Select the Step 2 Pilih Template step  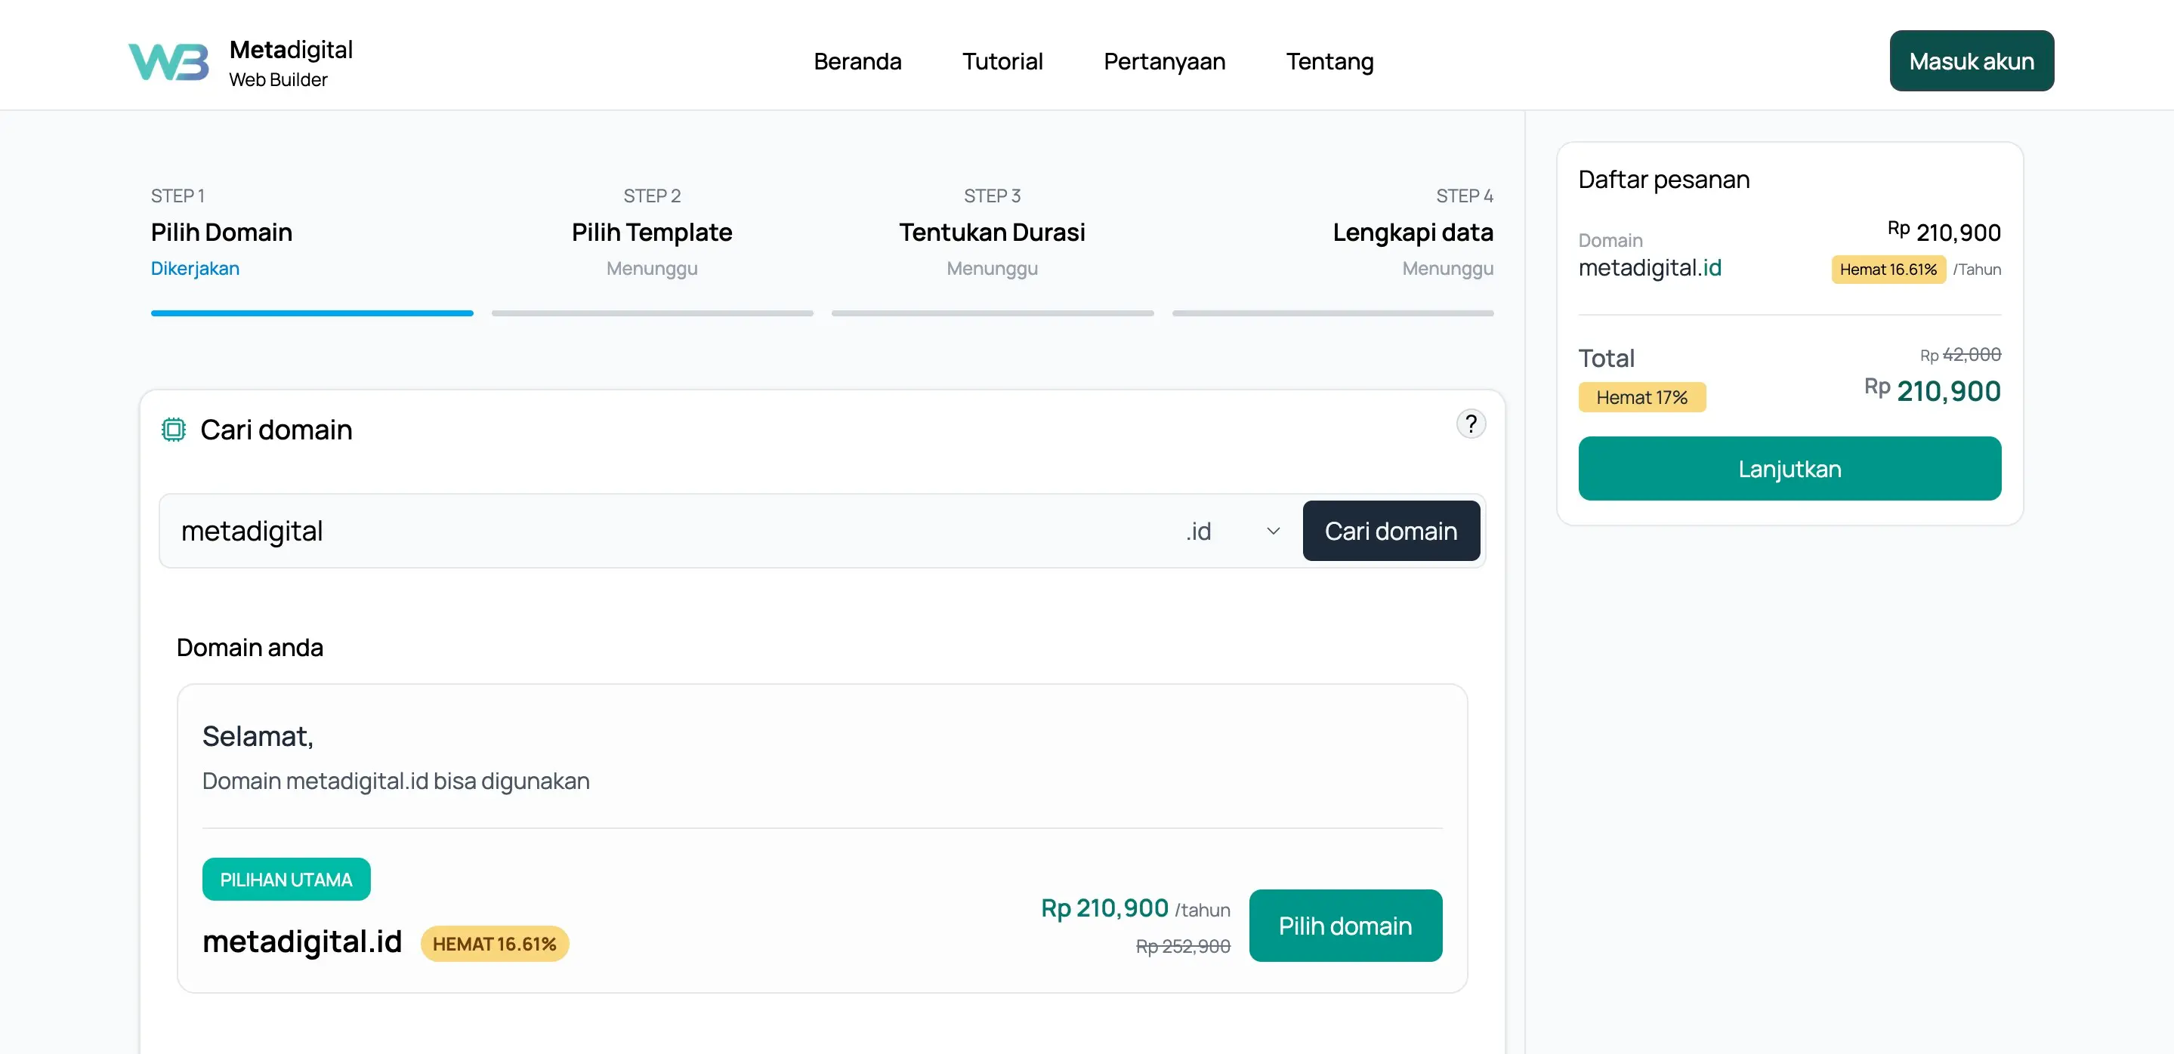[652, 232]
